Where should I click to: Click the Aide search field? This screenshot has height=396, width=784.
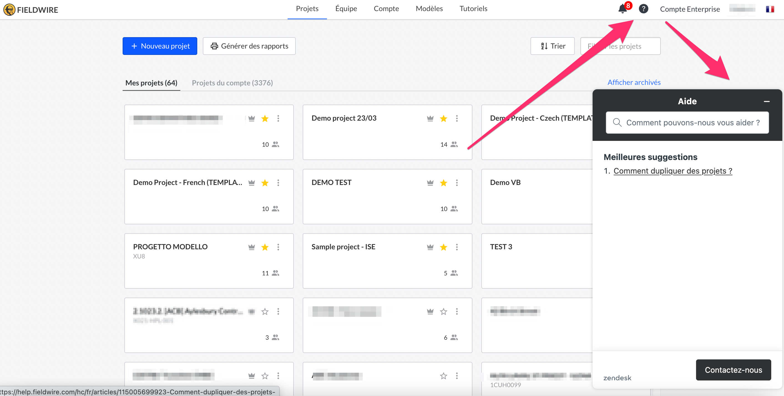(x=687, y=122)
